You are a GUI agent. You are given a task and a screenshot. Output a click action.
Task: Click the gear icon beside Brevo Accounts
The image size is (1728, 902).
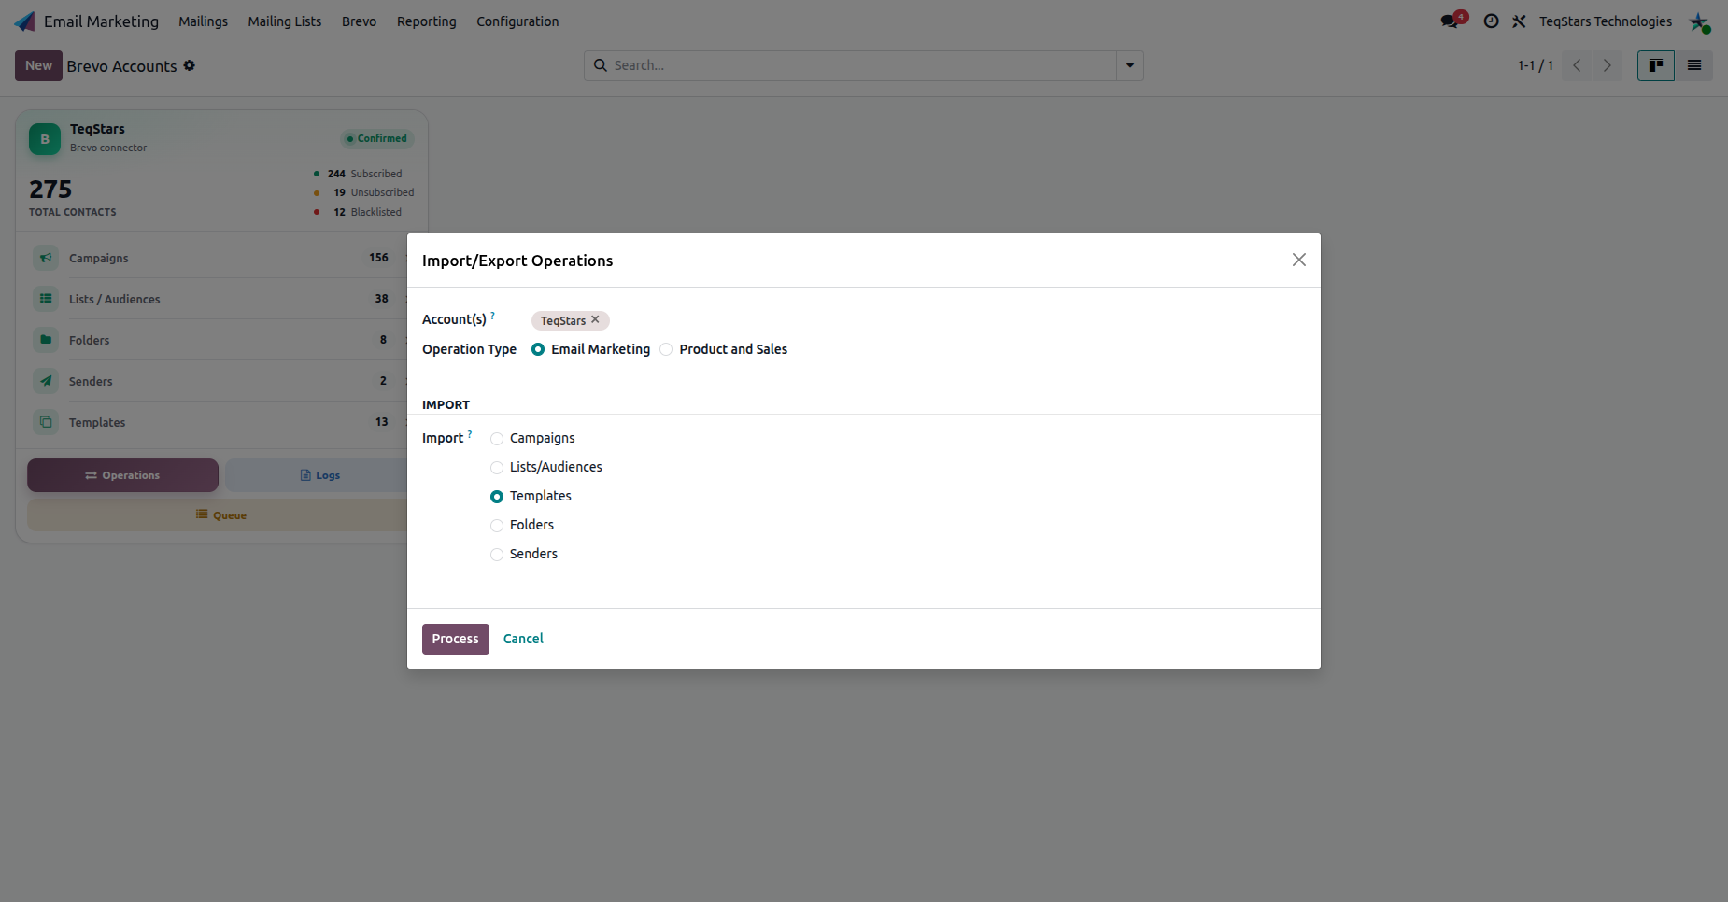[190, 65]
